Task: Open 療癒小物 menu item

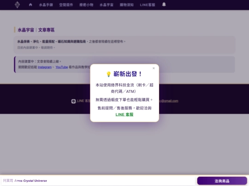Action: [x=86, y=5]
